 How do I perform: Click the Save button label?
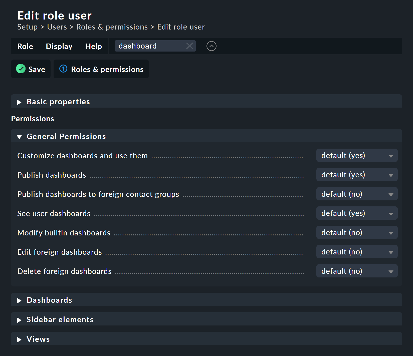click(37, 69)
